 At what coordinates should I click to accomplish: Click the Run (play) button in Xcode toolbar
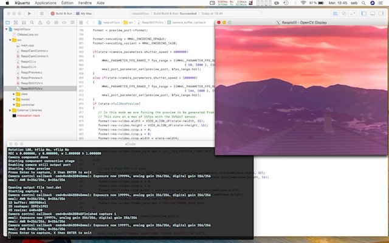coord(30,13)
